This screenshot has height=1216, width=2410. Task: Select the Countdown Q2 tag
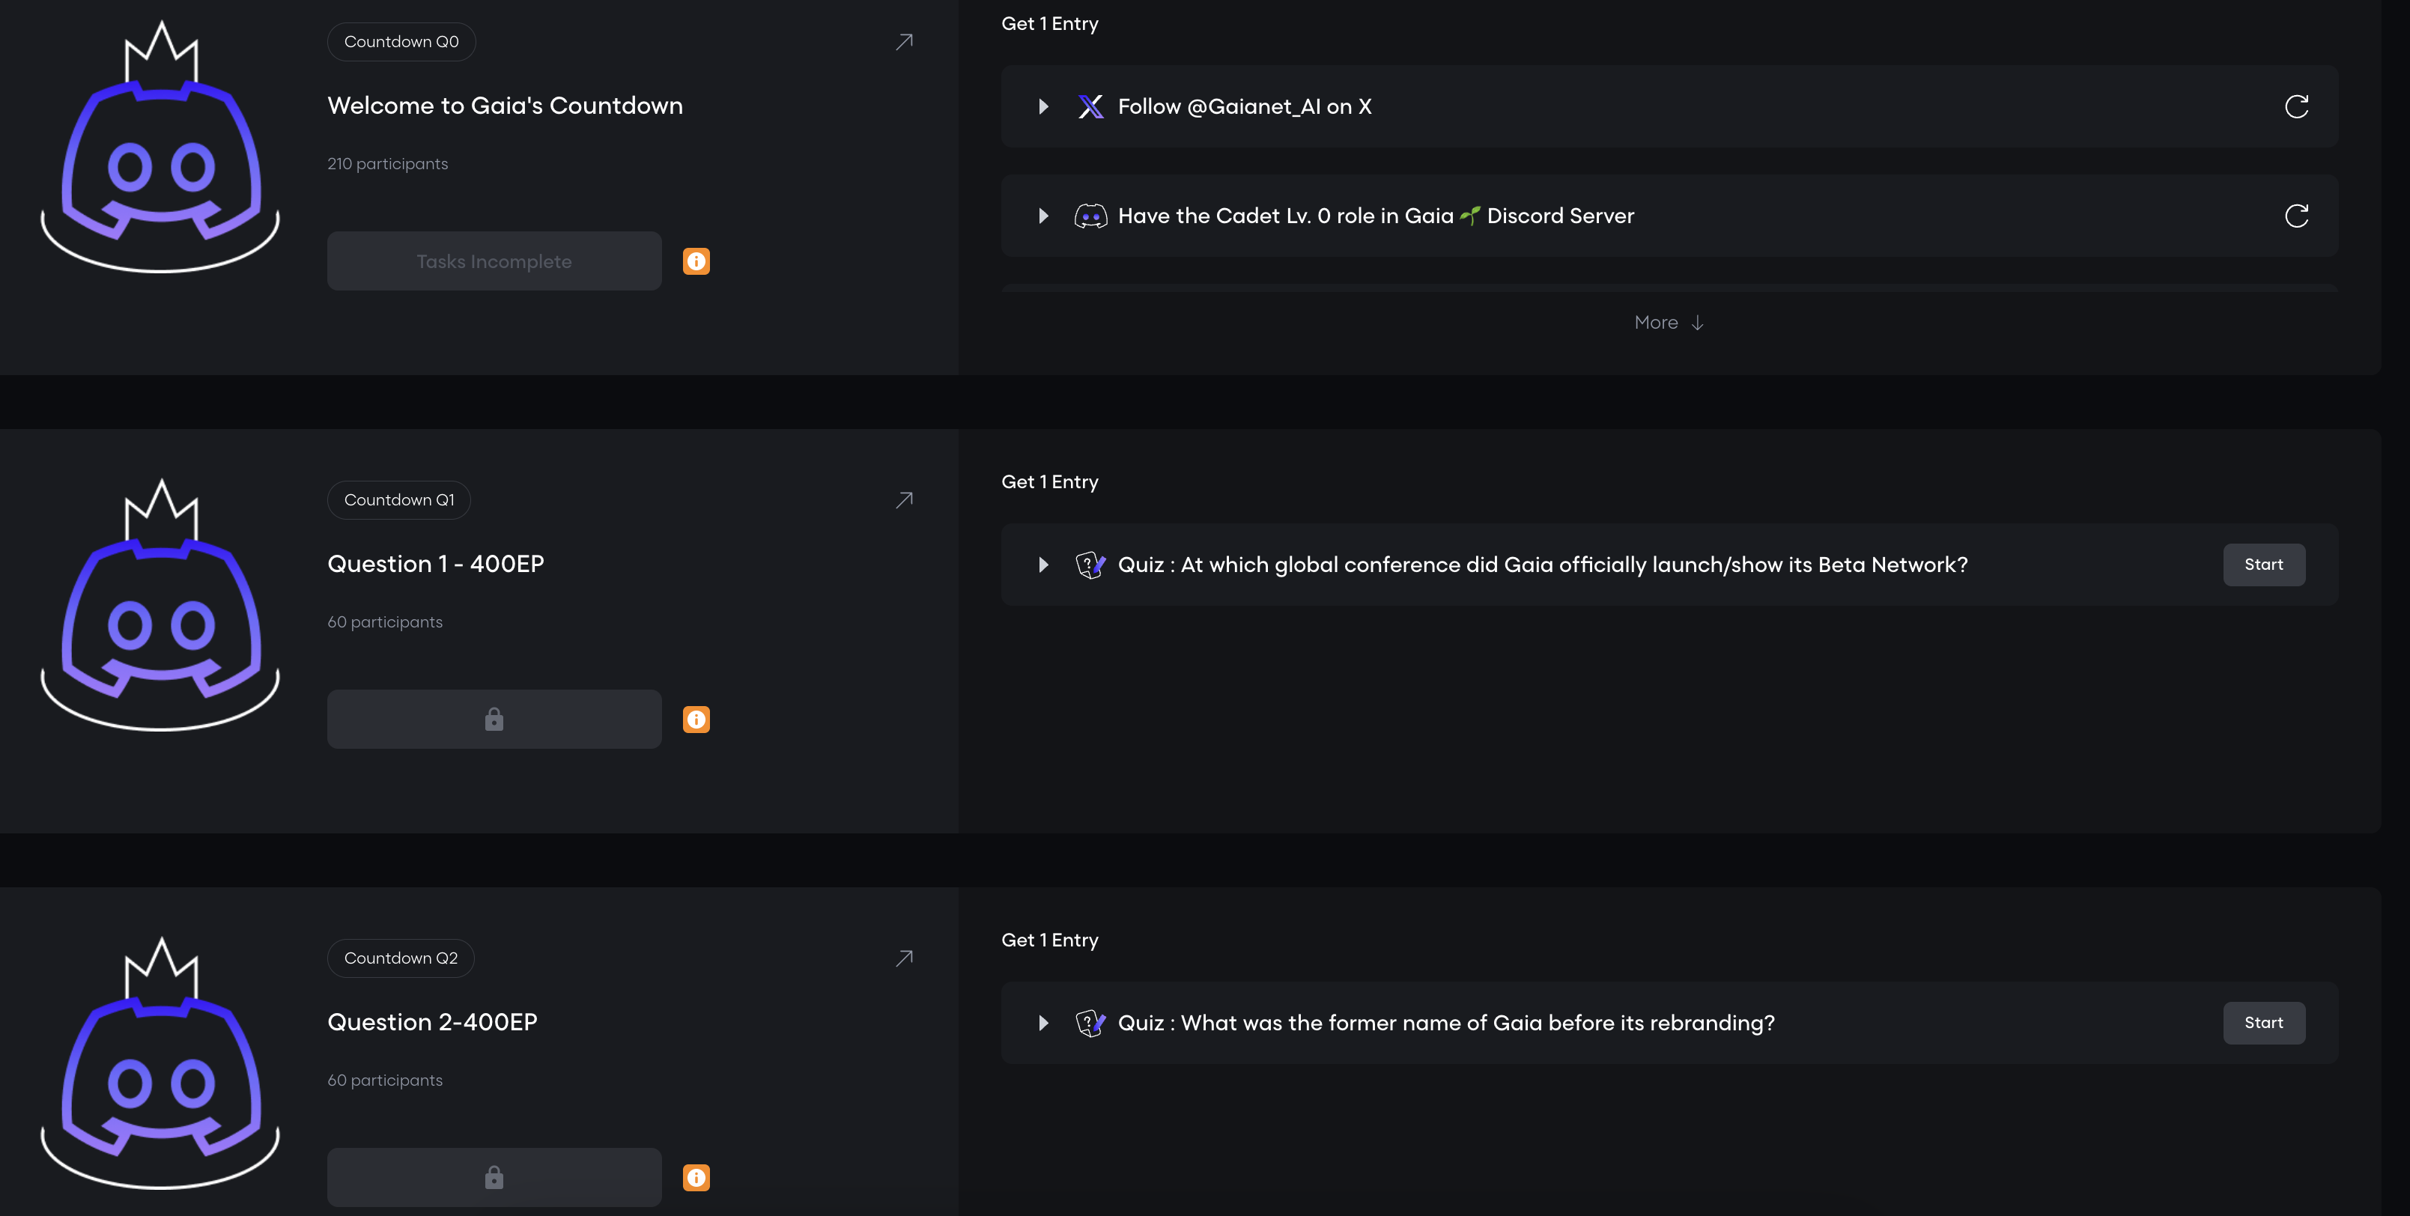click(401, 958)
